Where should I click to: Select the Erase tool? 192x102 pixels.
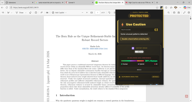pyautogui.click(x=30, y=13)
